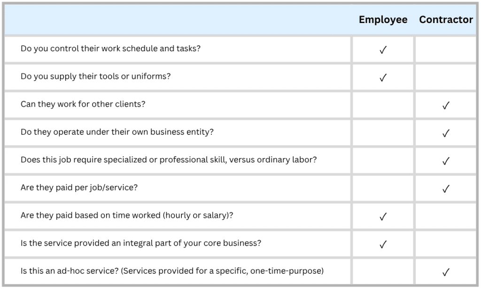Click the question about supplying tools or uniforms

[x=95, y=77]
